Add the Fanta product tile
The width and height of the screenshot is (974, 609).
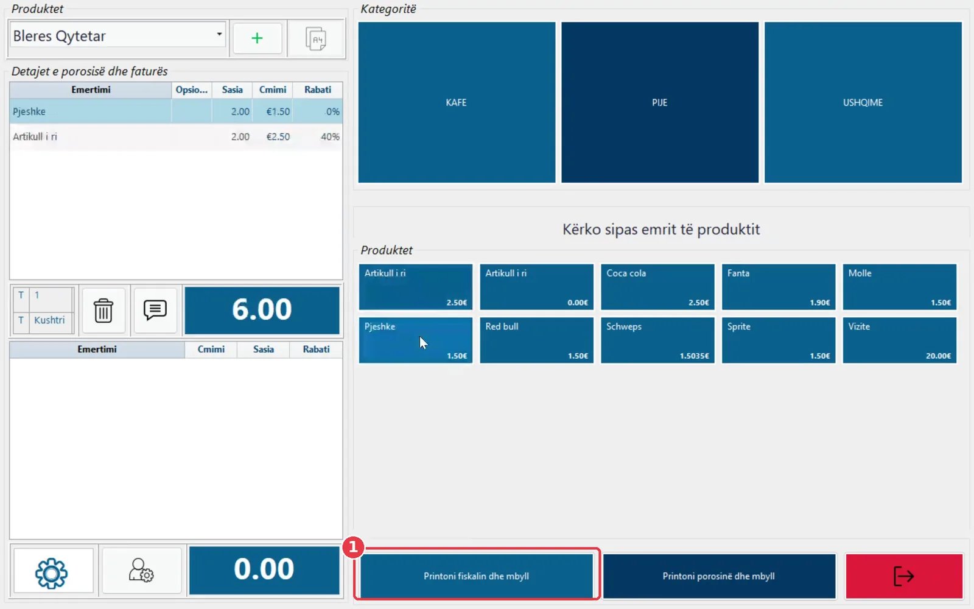pos(779,287)
